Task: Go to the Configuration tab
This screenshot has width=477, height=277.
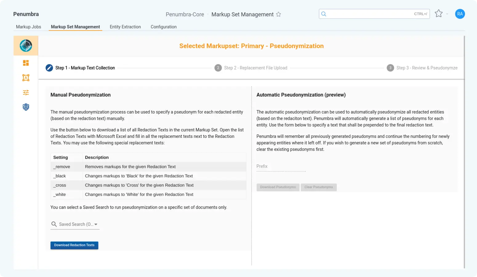Action: (x=163, y=27)
